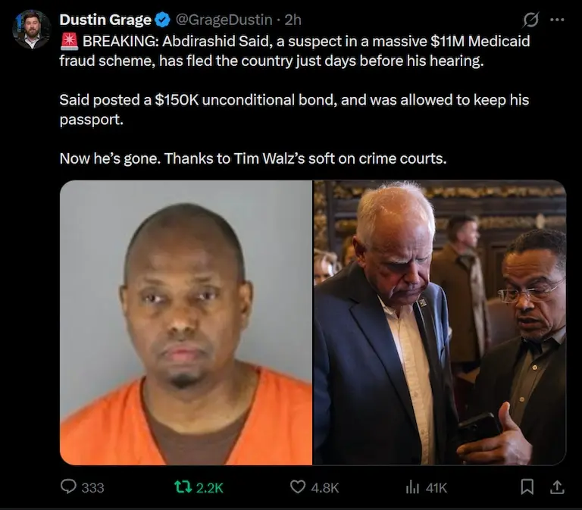The width and height of the screenshot is (582, 510).
Task: Share the post via upload icon
Action: point(557,487)
